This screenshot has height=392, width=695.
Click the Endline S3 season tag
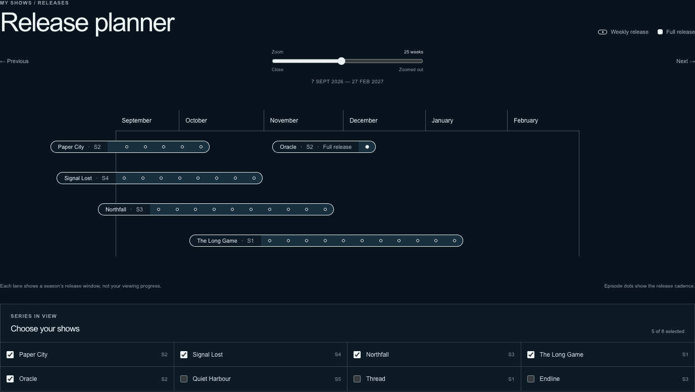click(685, 379)
